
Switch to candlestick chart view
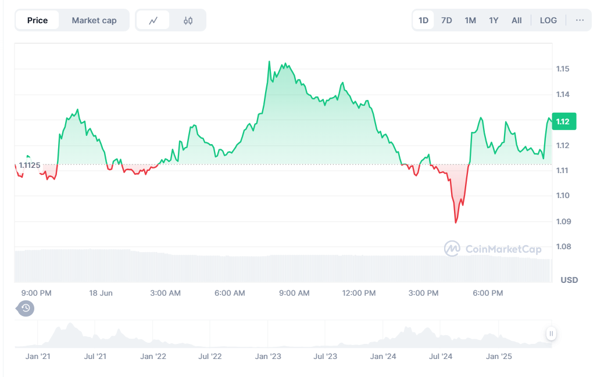click(x=188, y=20)
